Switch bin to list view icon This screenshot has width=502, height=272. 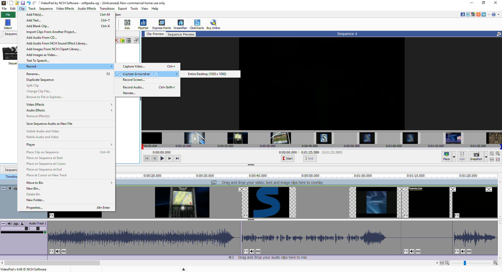click(129, 40)
